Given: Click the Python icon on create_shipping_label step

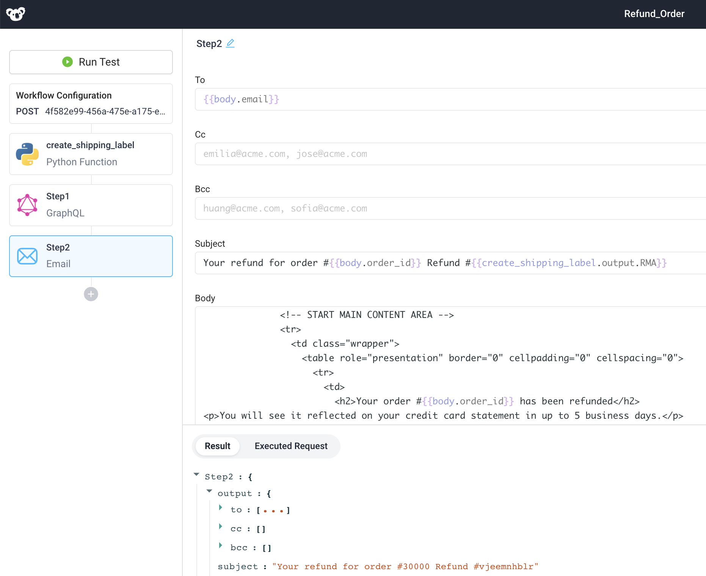Looking at the screenshot, I should point(27,154).
